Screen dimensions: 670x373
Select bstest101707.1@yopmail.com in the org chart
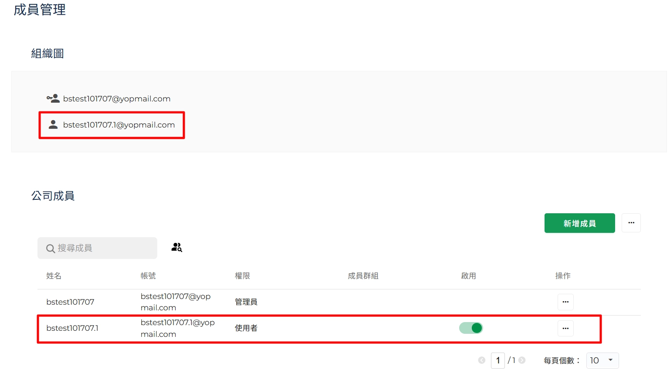[118, 125]
